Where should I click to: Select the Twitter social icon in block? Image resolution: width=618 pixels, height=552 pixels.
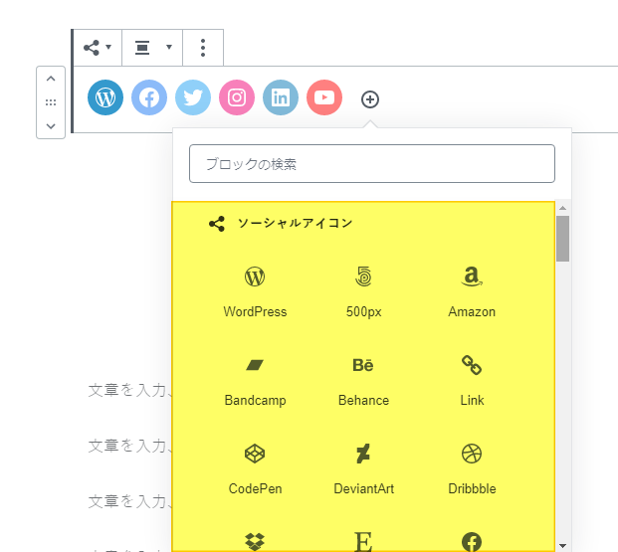pos(193,97)
